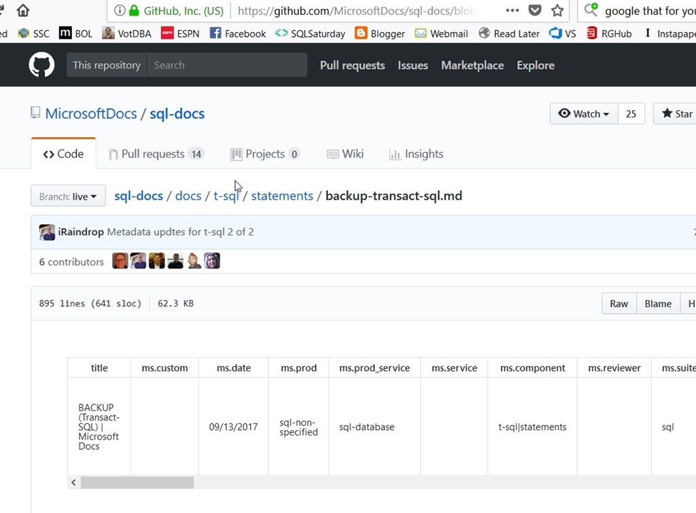Switch to the Pull requests tab
Image resolution: width=696 pixels, height=513 pixels.
click(x=156, y=154)
